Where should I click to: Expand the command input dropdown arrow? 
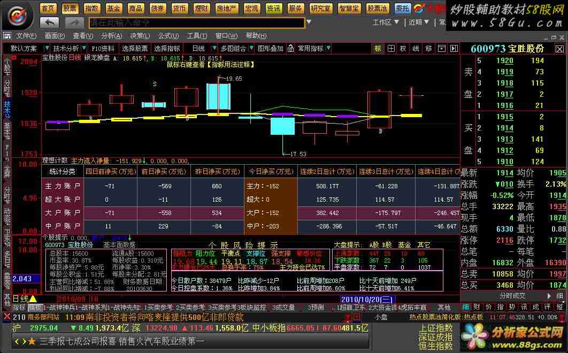click(309, 22)
